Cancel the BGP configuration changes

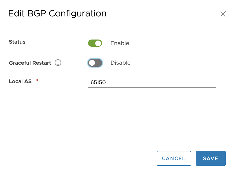tap(174, 158)
